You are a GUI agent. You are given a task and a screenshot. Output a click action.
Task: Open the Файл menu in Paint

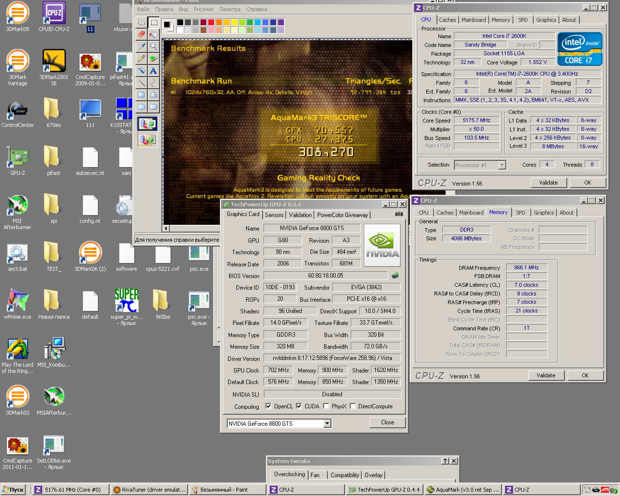tap(143, 9)
